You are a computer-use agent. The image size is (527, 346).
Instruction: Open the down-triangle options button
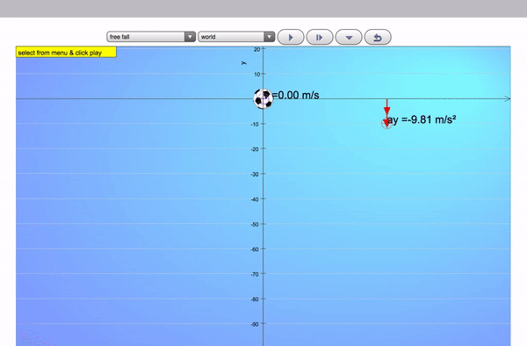click(349, 37)
